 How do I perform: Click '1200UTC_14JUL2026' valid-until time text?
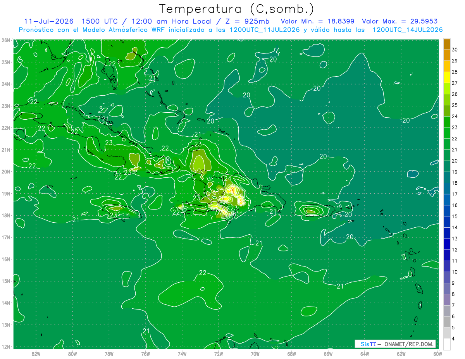[x=408, y=30]
